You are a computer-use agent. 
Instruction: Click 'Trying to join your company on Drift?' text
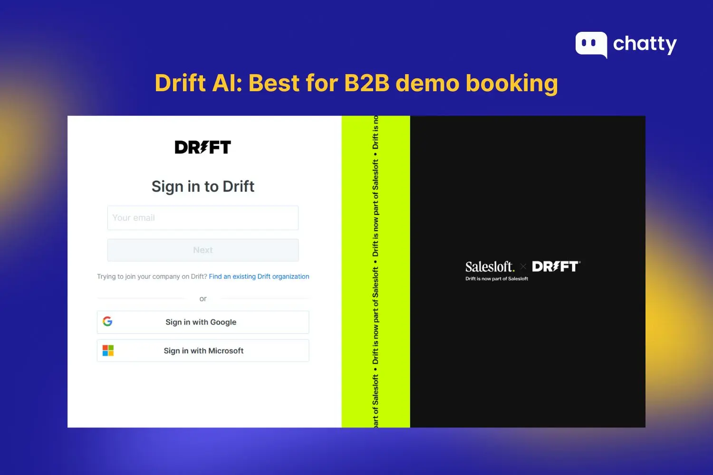(152, 276)
